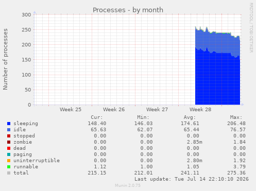The image size is (256, 191).
Task: Click the idle maximum value 76.57
Action: [x=238, y=130]
